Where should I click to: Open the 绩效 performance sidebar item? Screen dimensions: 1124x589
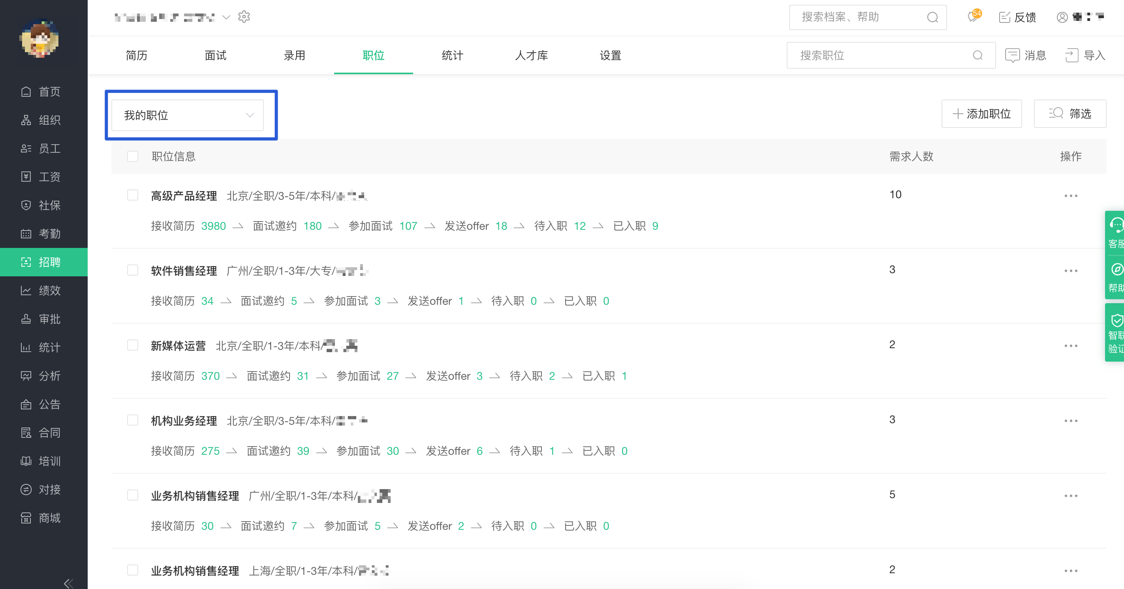tap(43, 291)
